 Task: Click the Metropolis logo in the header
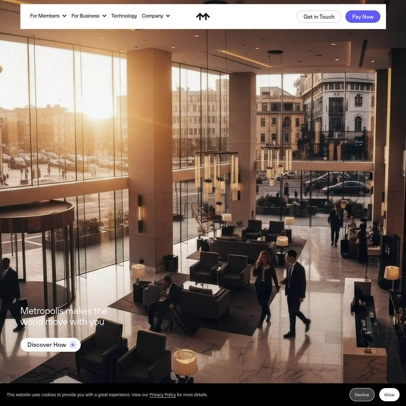pyautogui.click(x=203, y=16)
